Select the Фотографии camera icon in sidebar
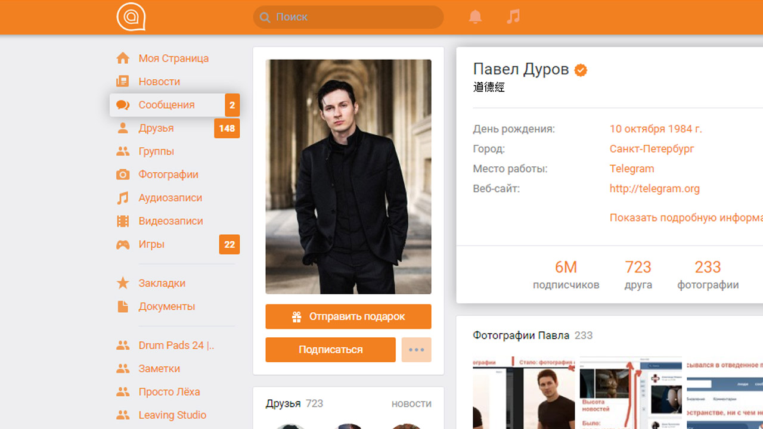763x429 pixels. tap(123, 174)
